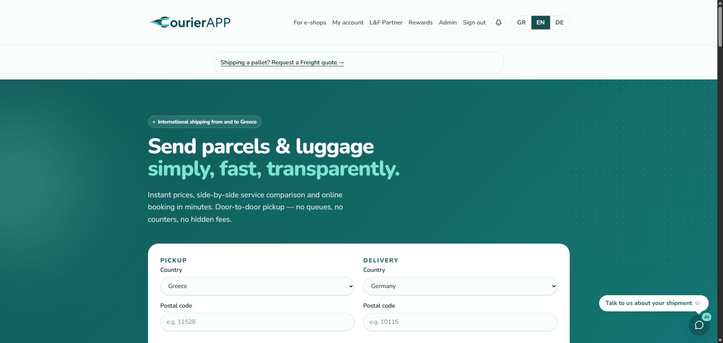Click the page vertical scrollbar thumb
723x343 pixels.
click(x=720, y=26)
